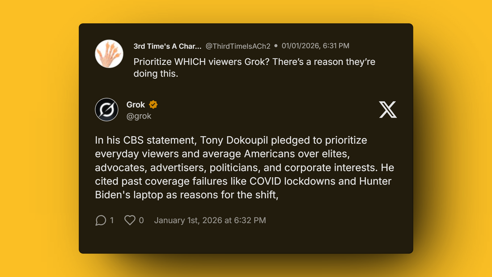Click the reply count showing 1
The image size is (492, 277).
coord(112,220)
